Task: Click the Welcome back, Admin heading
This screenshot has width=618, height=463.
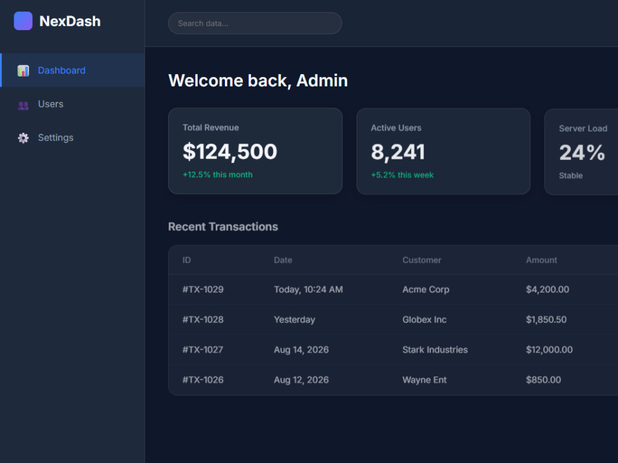Action: tap(258, 81)
